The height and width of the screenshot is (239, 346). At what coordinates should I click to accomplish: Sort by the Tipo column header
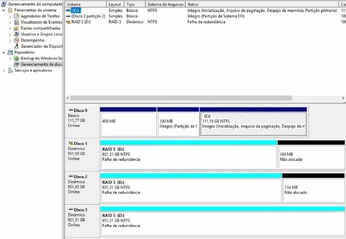[135, 4]
